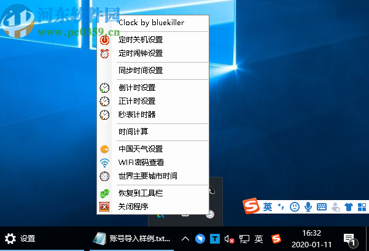Open the Sogou toolbox grid icon
The width and height of the screenshot is (369, 251).
(x=362, y=207)
